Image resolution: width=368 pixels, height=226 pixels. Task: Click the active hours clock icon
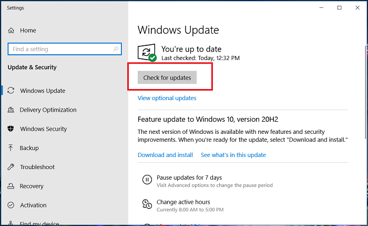147,205
